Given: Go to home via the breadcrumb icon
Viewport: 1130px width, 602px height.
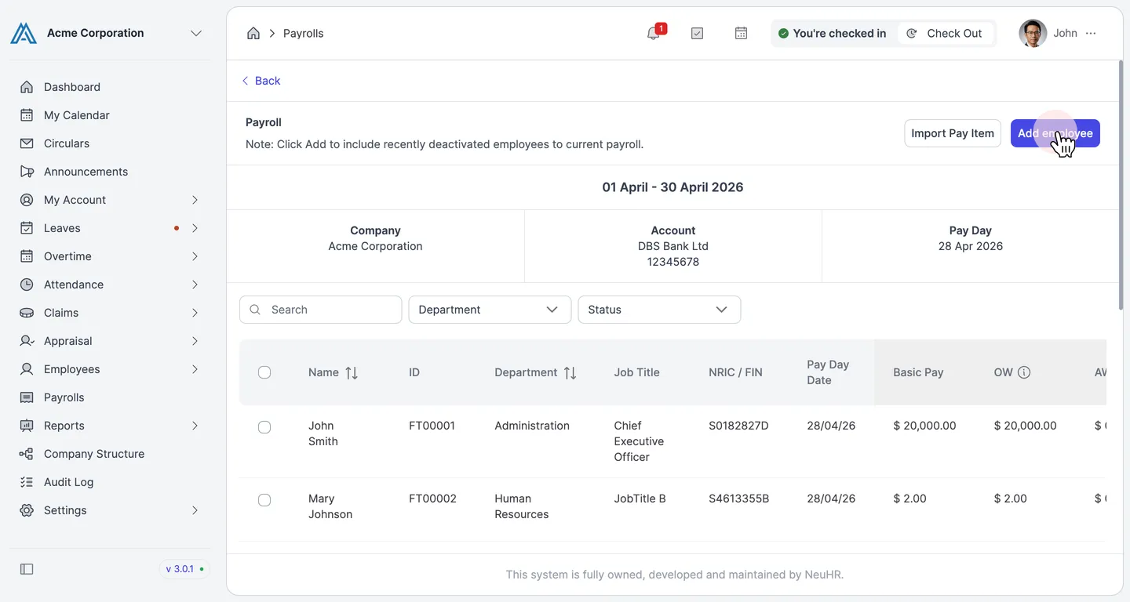Looking at the screenshot, I should point(253,33).
